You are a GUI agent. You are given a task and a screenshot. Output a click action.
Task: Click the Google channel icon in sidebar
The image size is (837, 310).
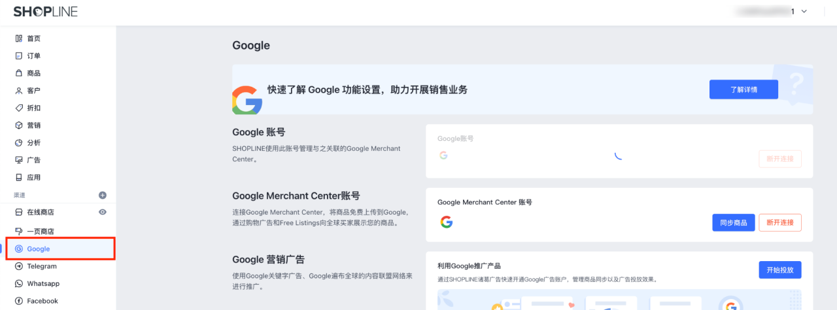pyautogui.click(x=19, y=249)
